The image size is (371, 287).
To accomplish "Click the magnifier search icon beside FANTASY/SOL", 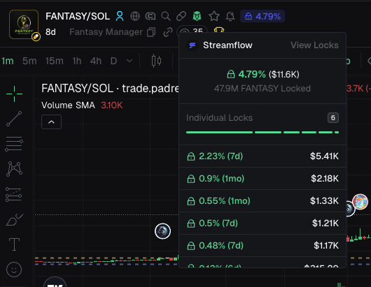I will 166,16.
